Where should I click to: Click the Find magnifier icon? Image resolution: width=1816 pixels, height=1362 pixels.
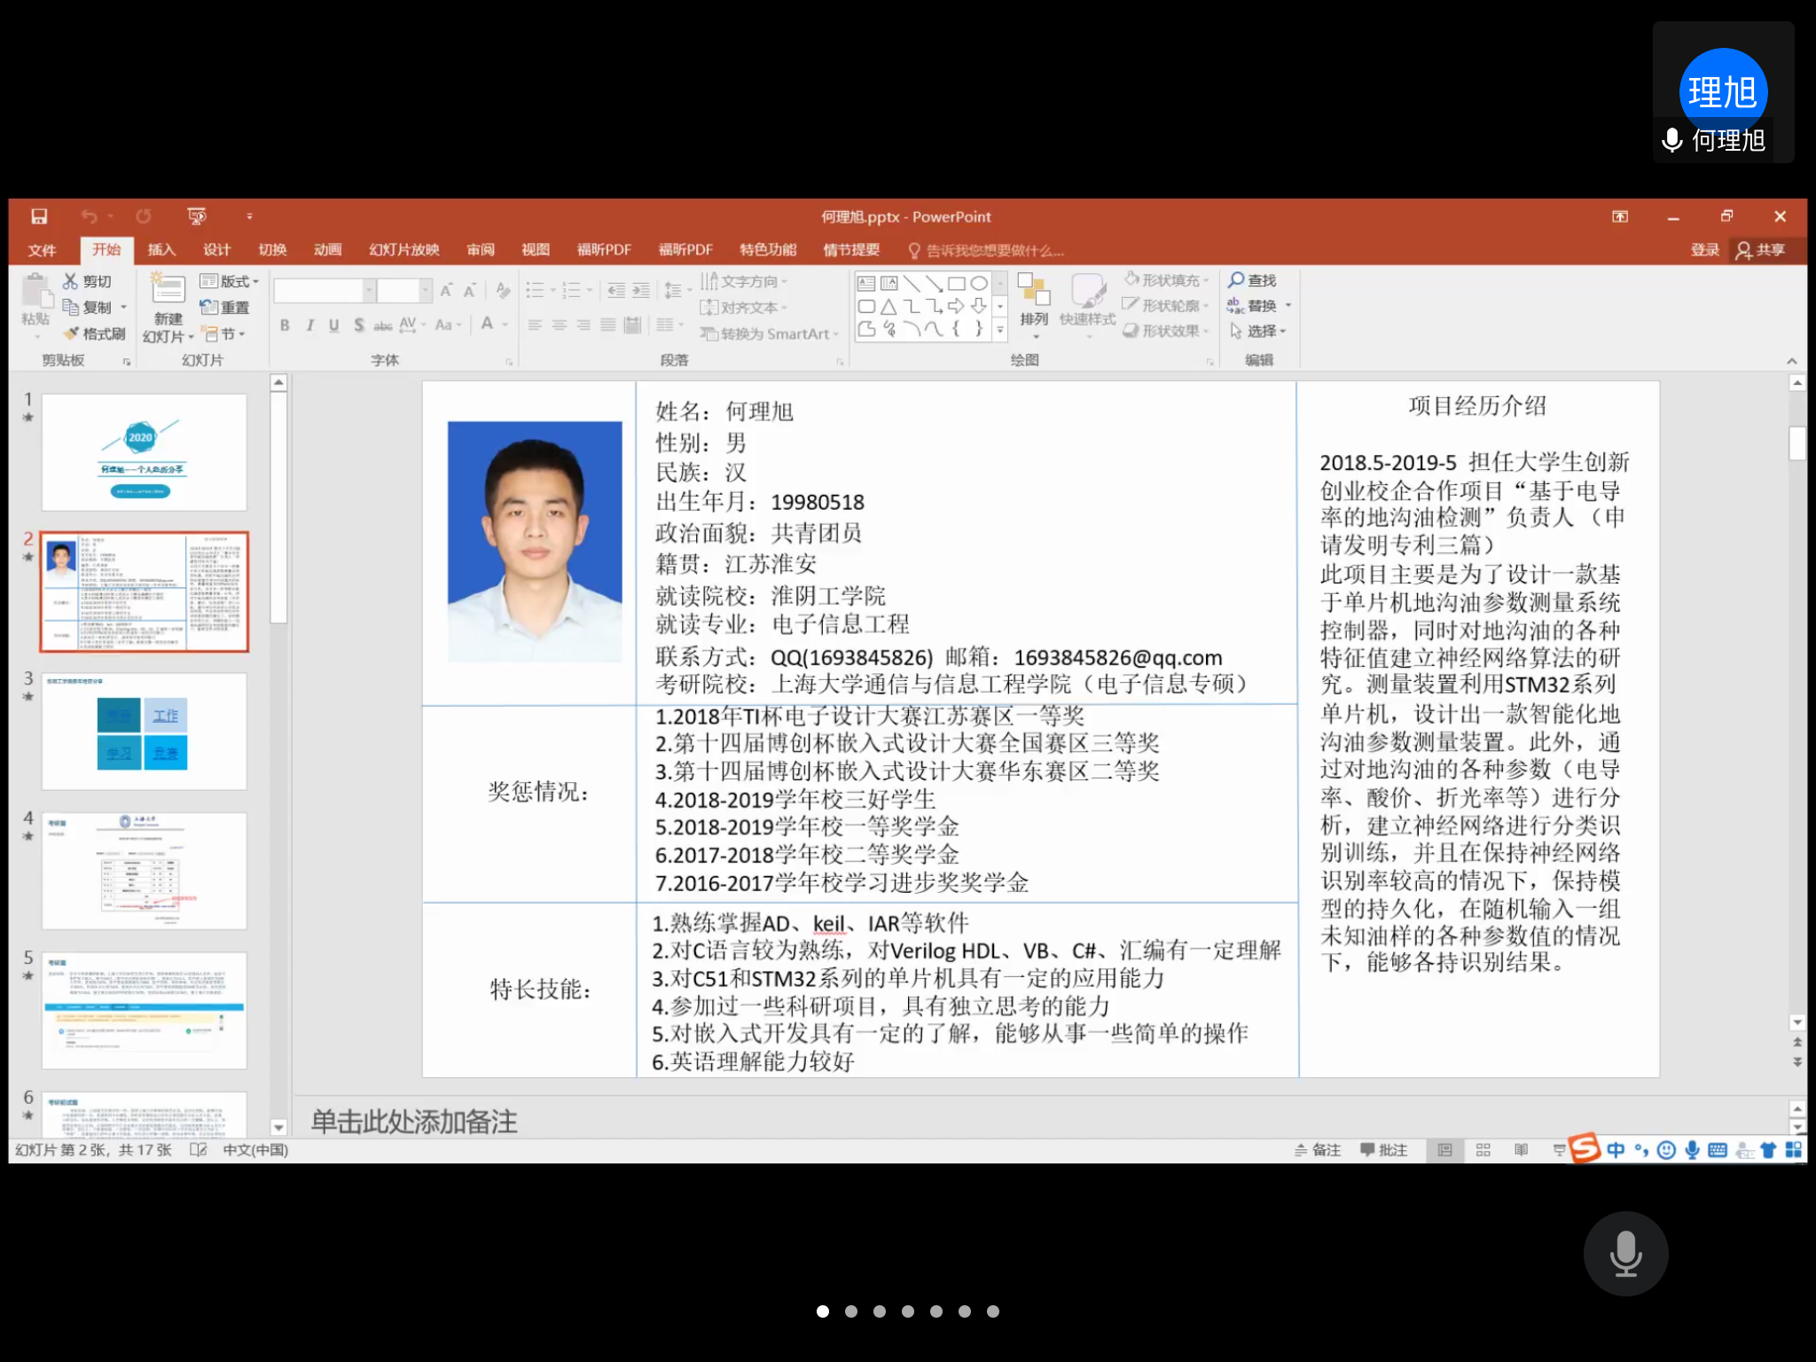click(x=1236, y=280)
